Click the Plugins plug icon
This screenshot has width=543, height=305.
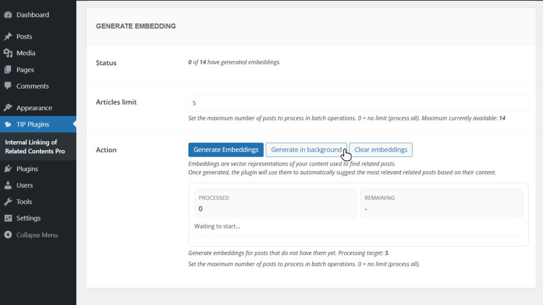coord(8,169)
